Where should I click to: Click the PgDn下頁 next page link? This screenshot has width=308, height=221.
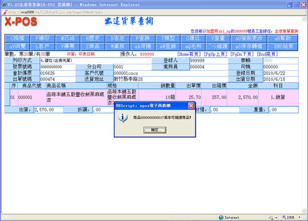click(x=241, y=54)
